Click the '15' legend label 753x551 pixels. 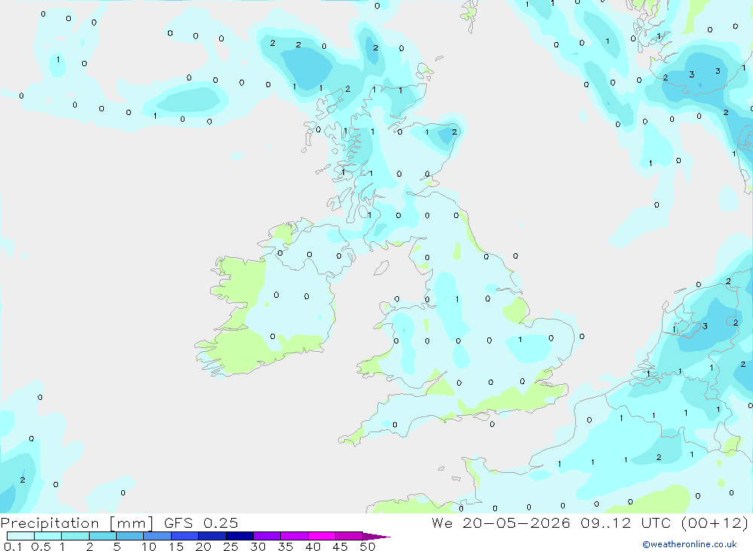[176, 546]
